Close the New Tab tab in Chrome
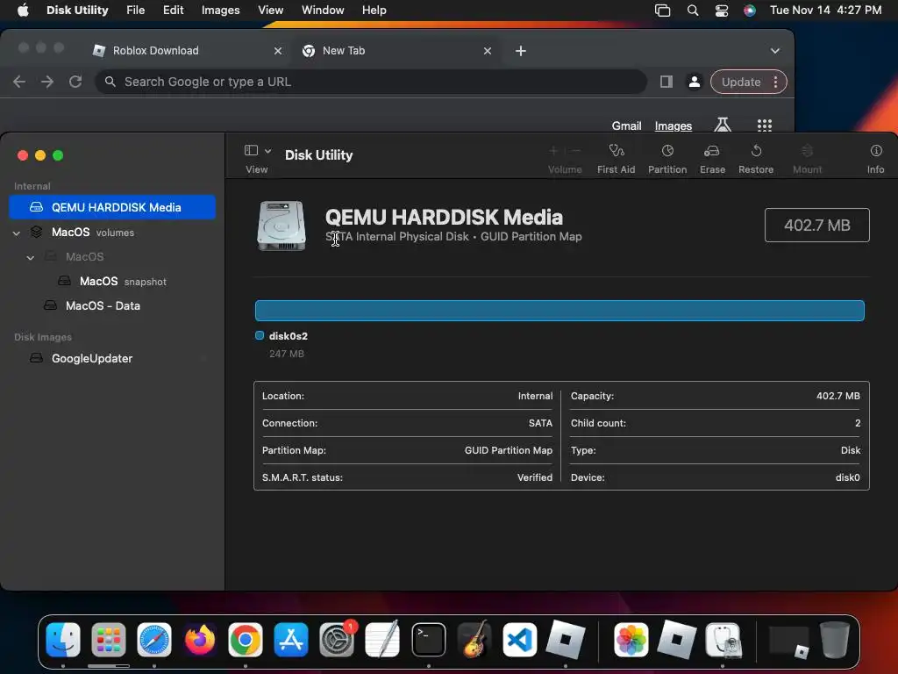The image size is (898, 674). pyautogui.click(x=488, y=51)
